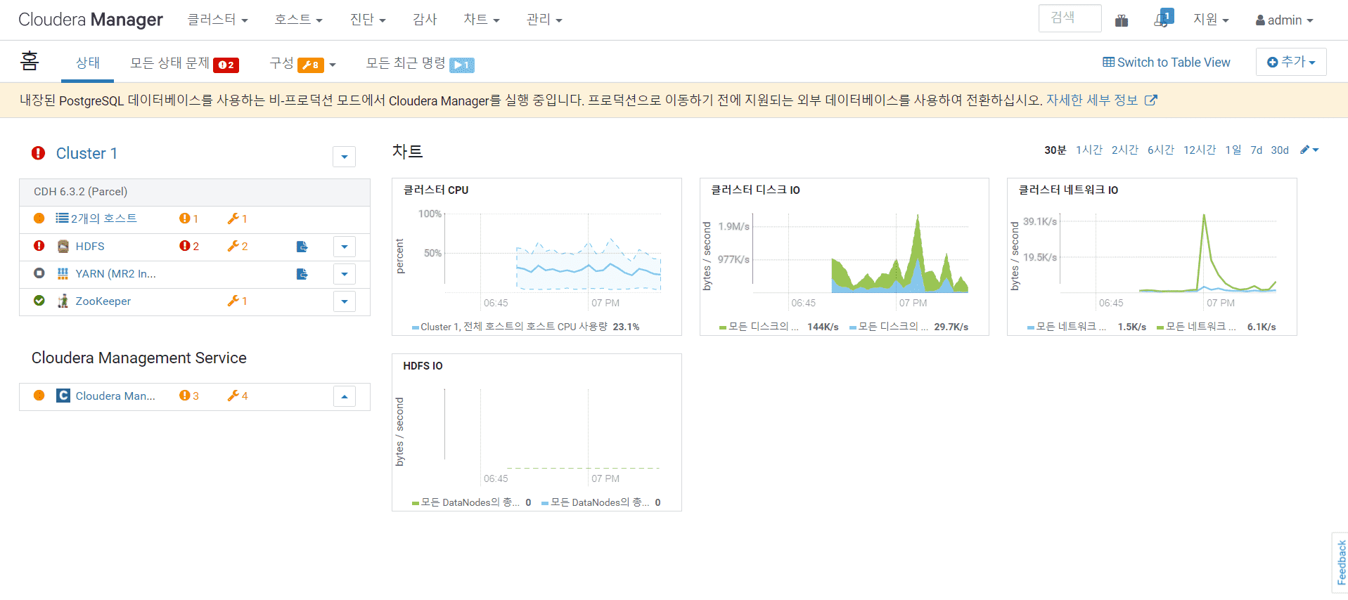The width and height of the screenshot is (1348, 600).
Task: Click Cloudera Management Service orange status icon
Action: click(x=39, y=396)
